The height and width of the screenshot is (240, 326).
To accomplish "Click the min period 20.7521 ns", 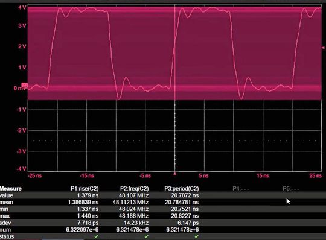I will pyautogui.click(x=185, y=209).
